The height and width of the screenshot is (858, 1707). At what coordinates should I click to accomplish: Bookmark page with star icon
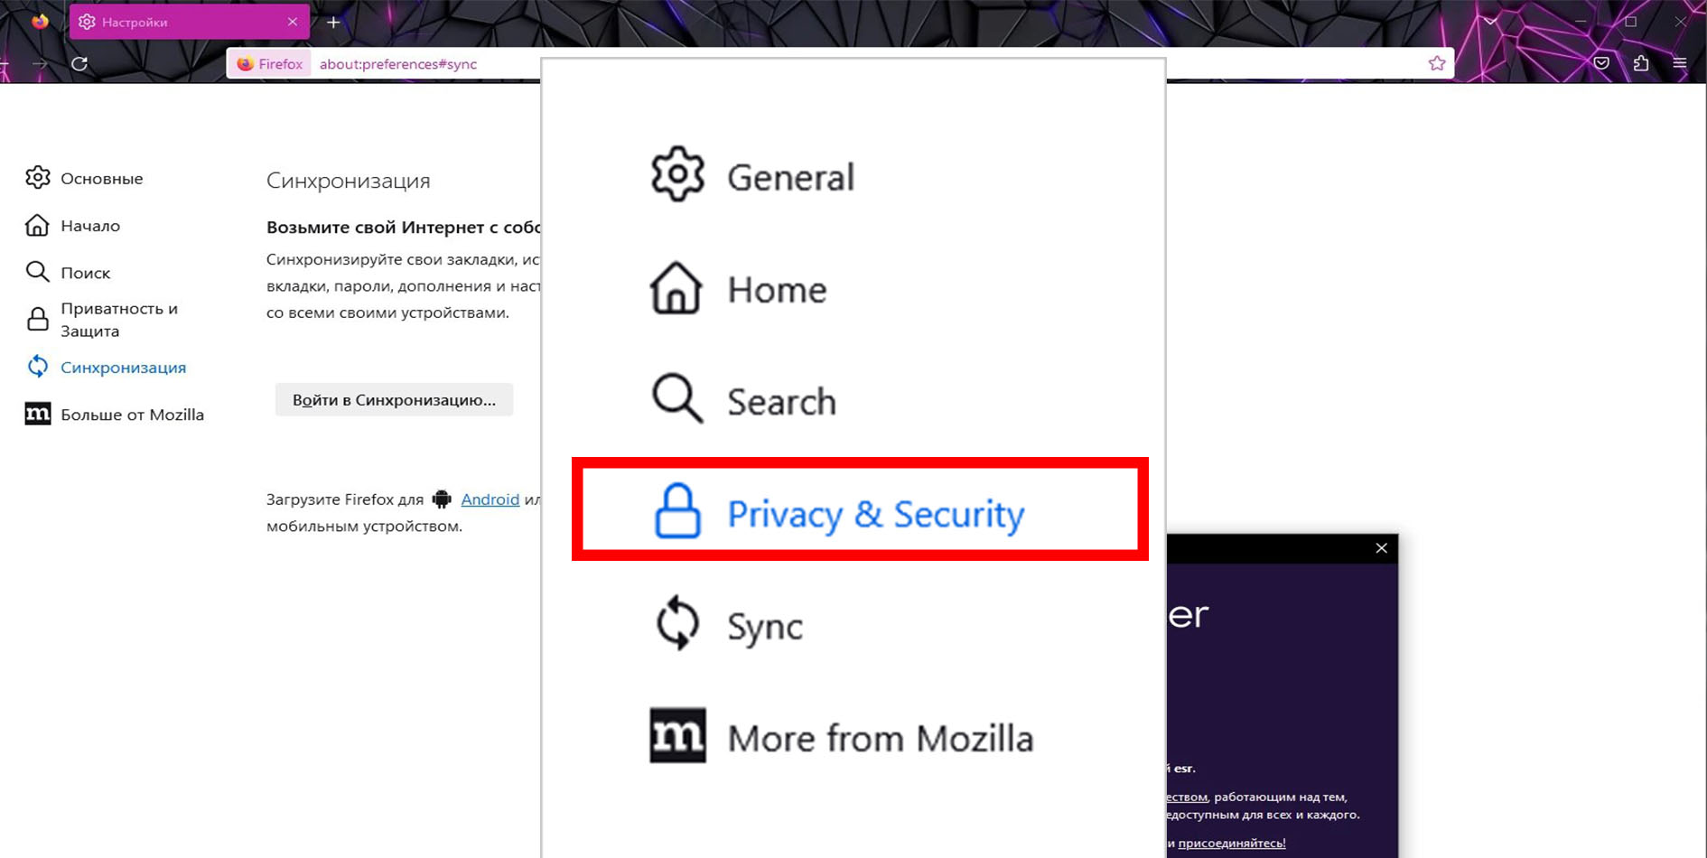(x=1437, y=63)
